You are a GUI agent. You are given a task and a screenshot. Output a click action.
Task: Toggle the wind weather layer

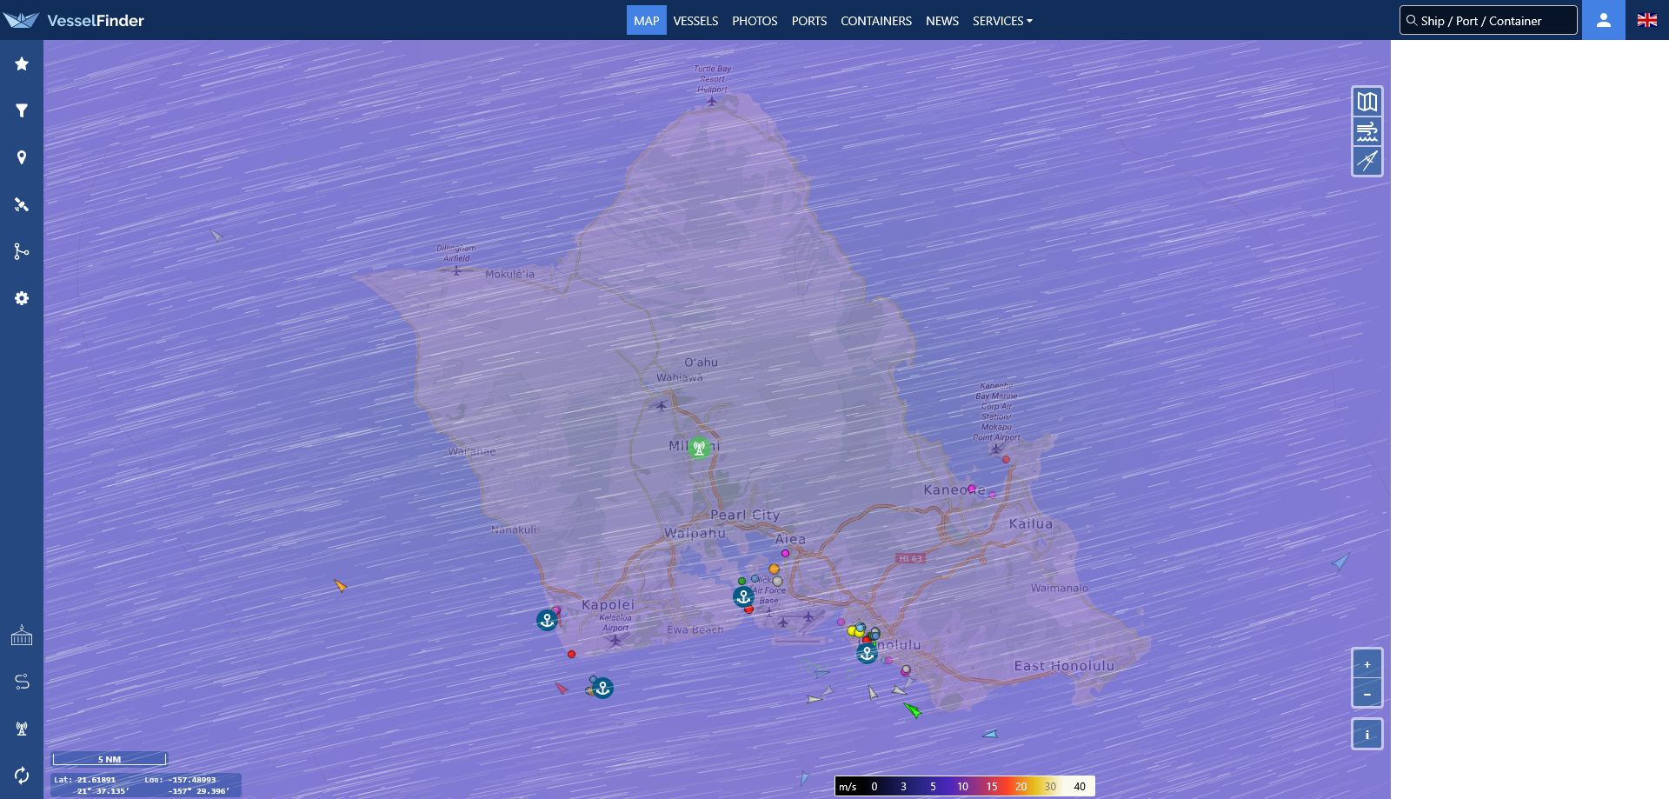[x=1367, y=131]
